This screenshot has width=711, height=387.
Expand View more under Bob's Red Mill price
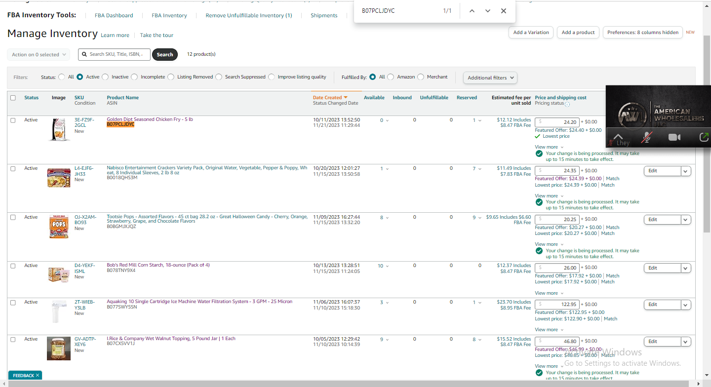(x=549, y=293)
